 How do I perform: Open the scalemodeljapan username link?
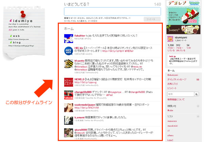(85, 104)
